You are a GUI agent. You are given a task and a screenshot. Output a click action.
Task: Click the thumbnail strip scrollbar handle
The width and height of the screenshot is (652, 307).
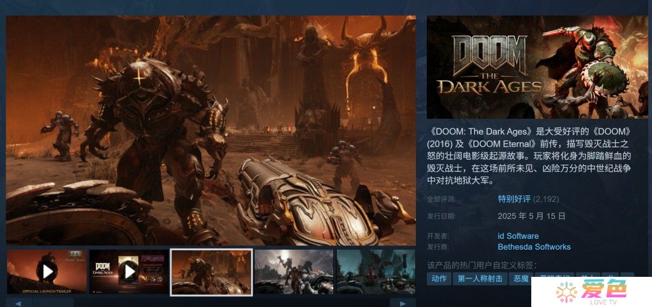click(53, 303)
